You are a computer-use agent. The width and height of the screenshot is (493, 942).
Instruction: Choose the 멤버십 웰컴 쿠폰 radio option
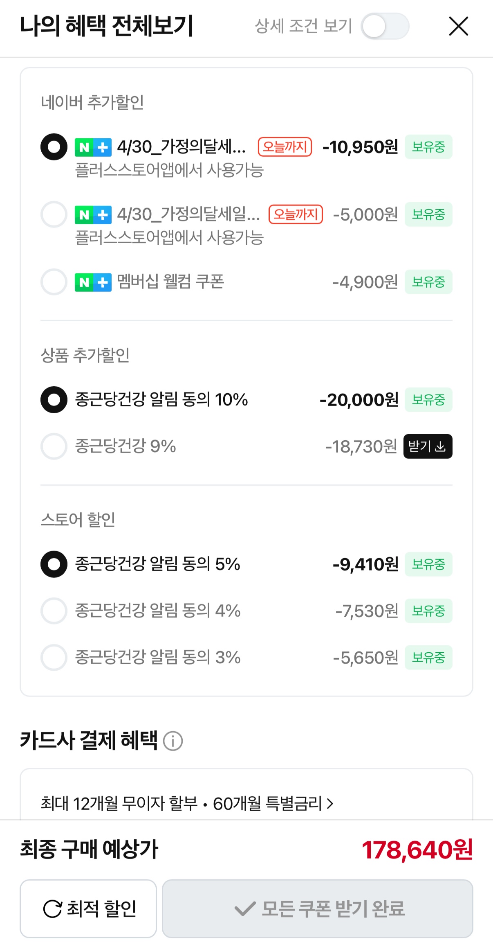[54, 282]
